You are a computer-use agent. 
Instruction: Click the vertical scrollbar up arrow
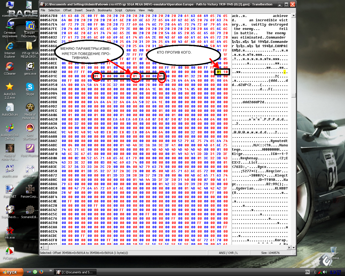[294, 16]
